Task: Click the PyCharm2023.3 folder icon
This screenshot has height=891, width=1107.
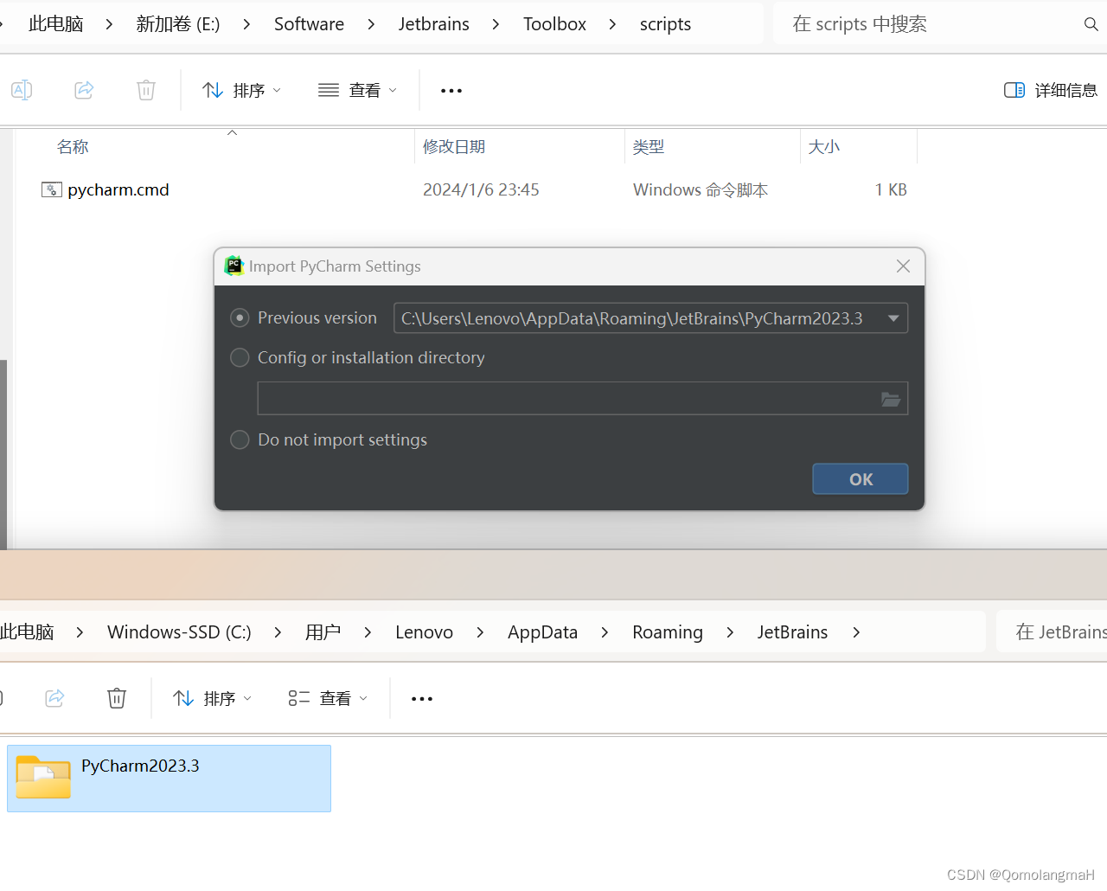Action: point(43,776)
